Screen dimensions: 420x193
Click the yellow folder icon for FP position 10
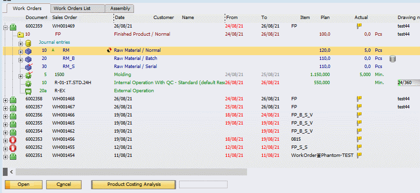pyautogui.click(x=20, y=35)
